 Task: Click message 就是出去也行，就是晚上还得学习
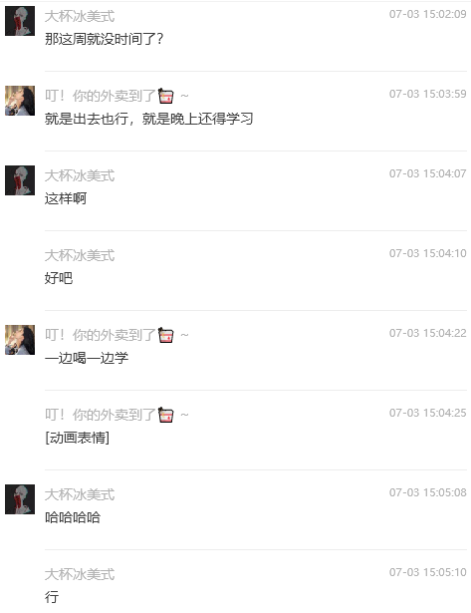click(148, 119)
